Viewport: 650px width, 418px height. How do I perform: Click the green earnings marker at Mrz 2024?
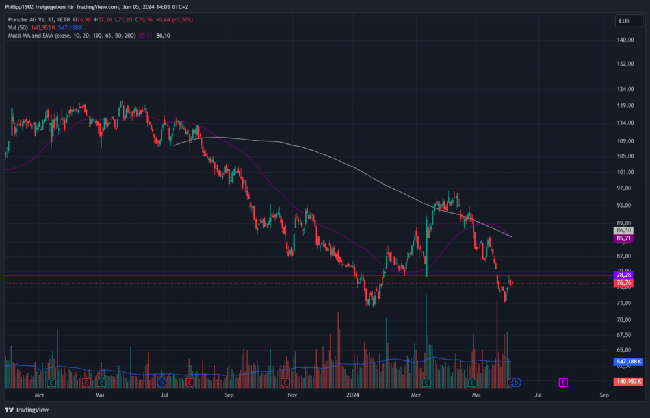(426, 382)
